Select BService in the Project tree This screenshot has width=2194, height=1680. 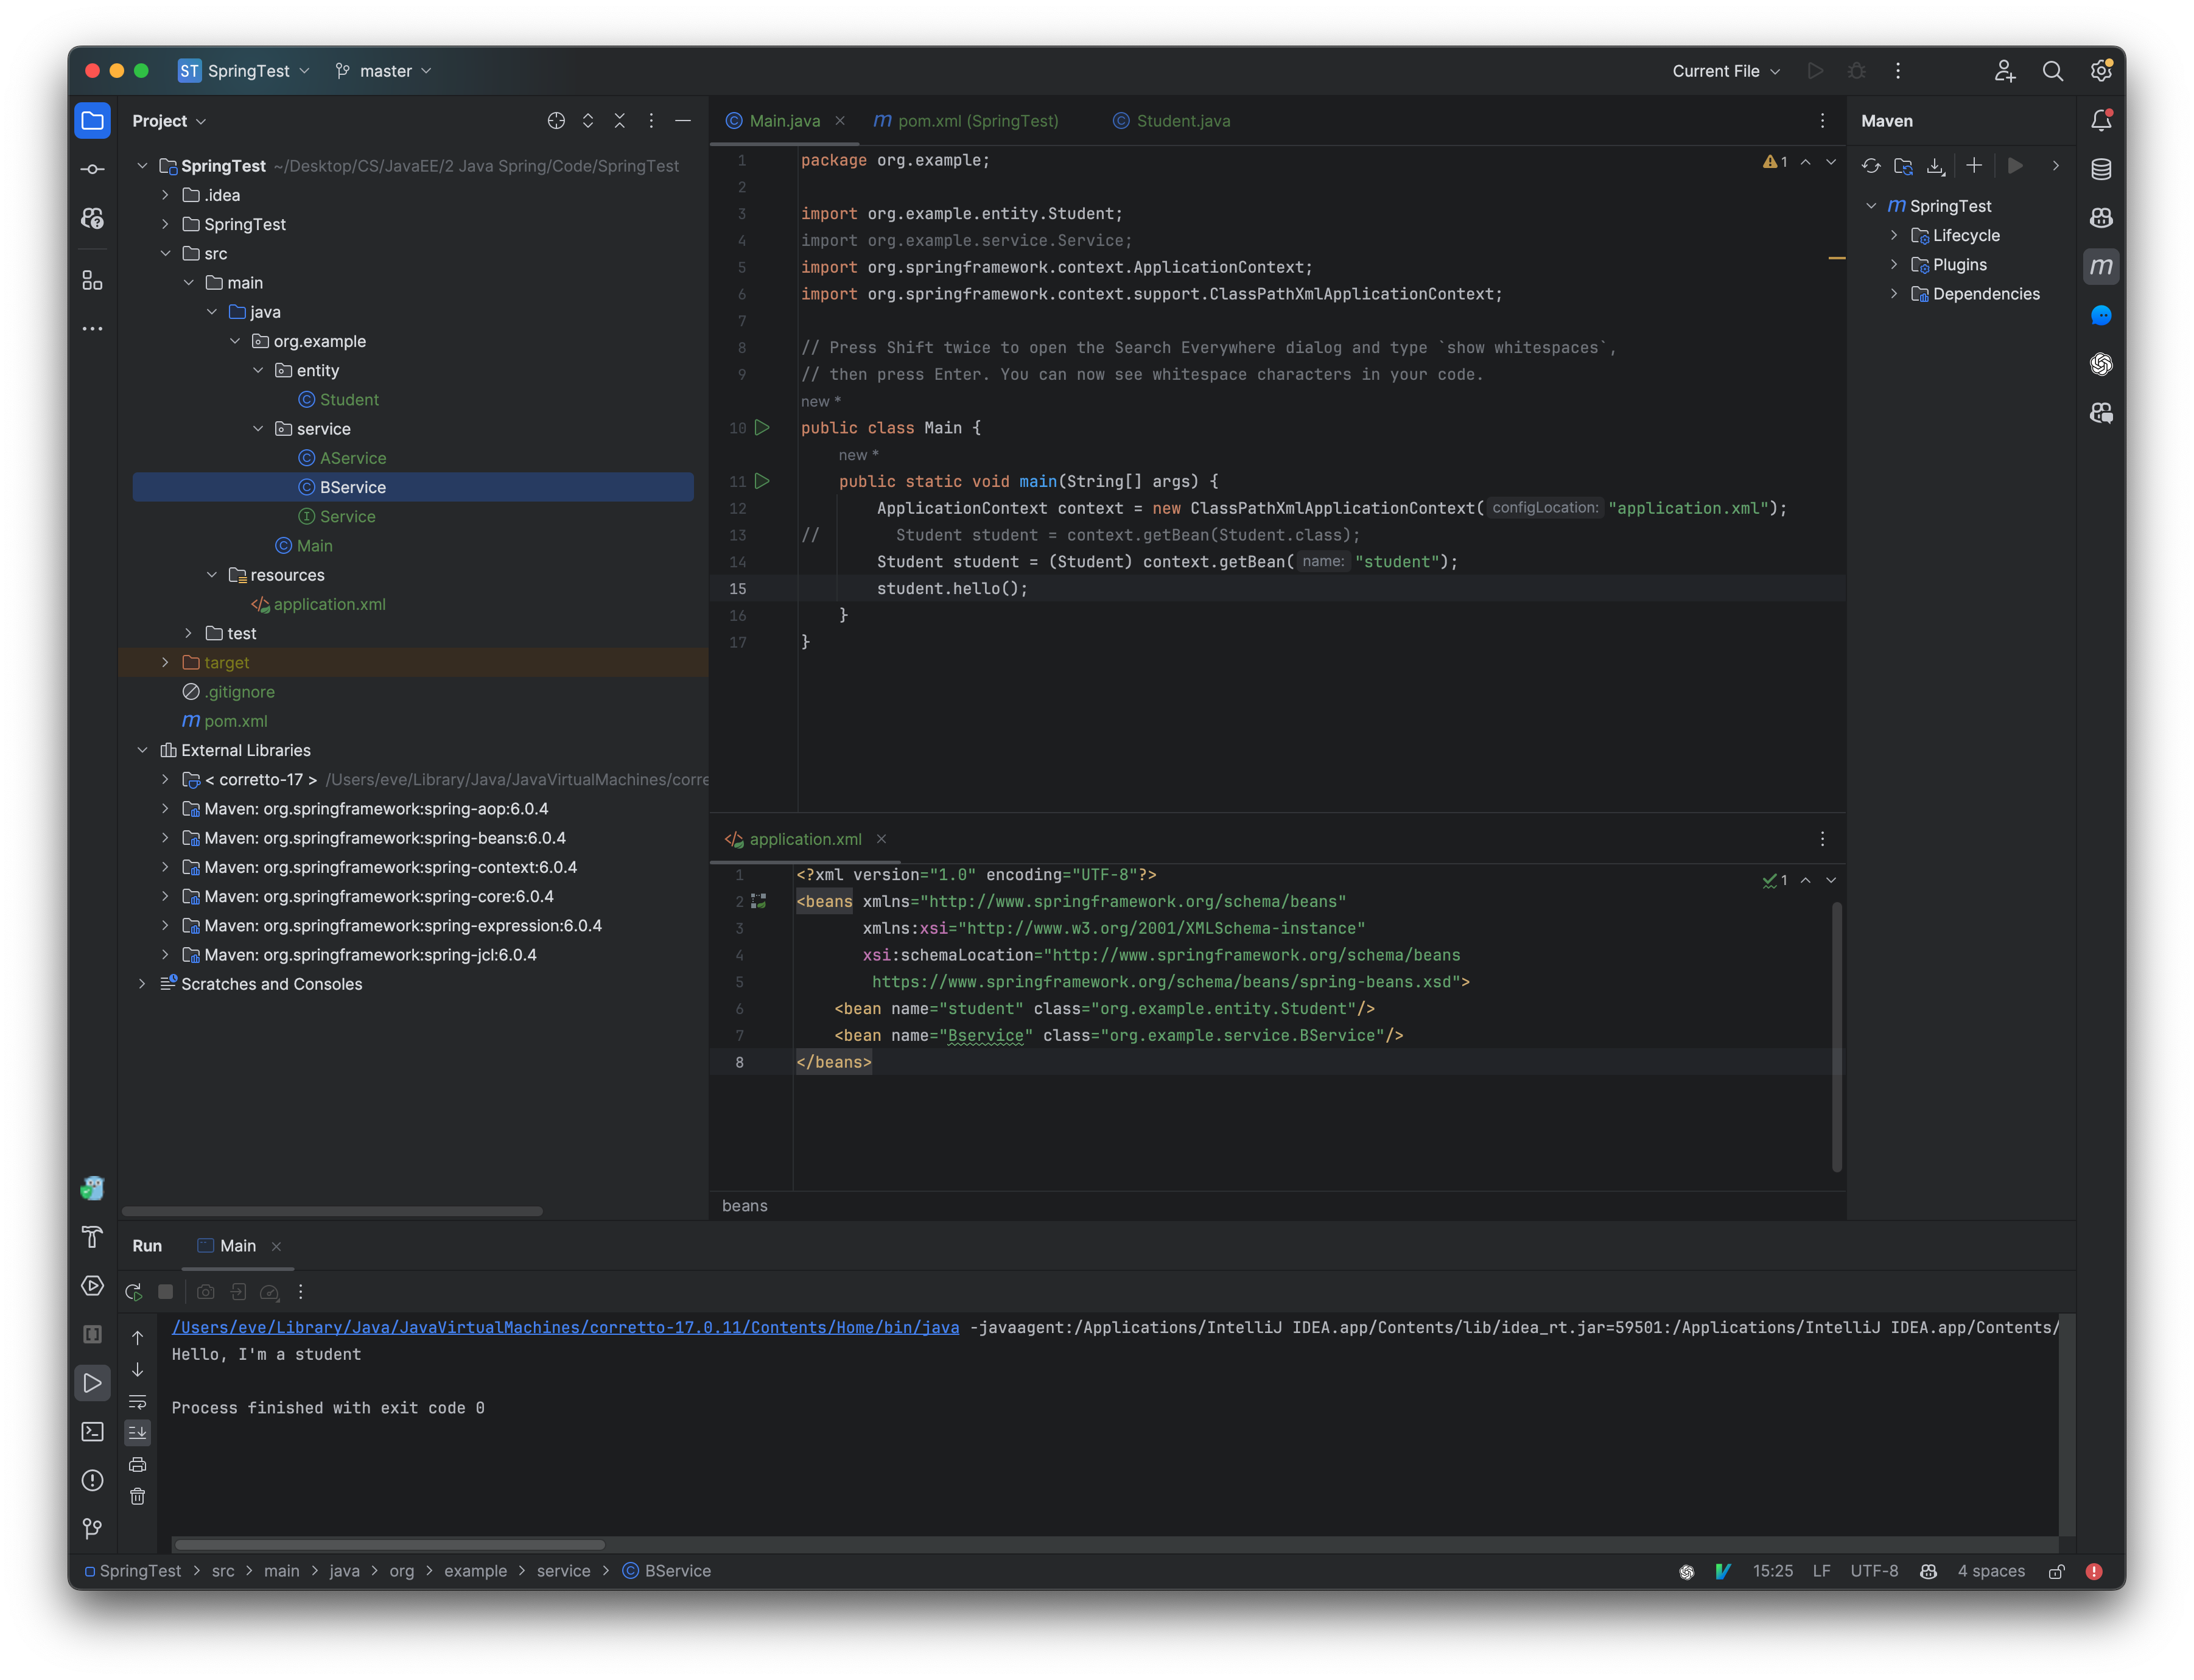pyautogui.click(x=352, y=487)
